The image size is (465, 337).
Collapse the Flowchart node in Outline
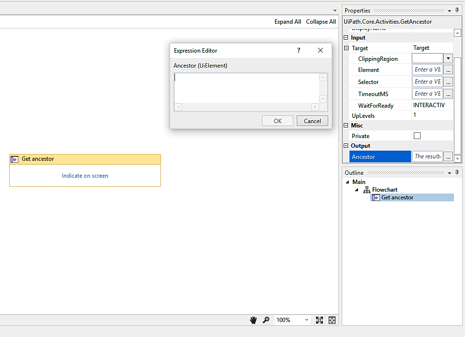(x=357, y=190)
